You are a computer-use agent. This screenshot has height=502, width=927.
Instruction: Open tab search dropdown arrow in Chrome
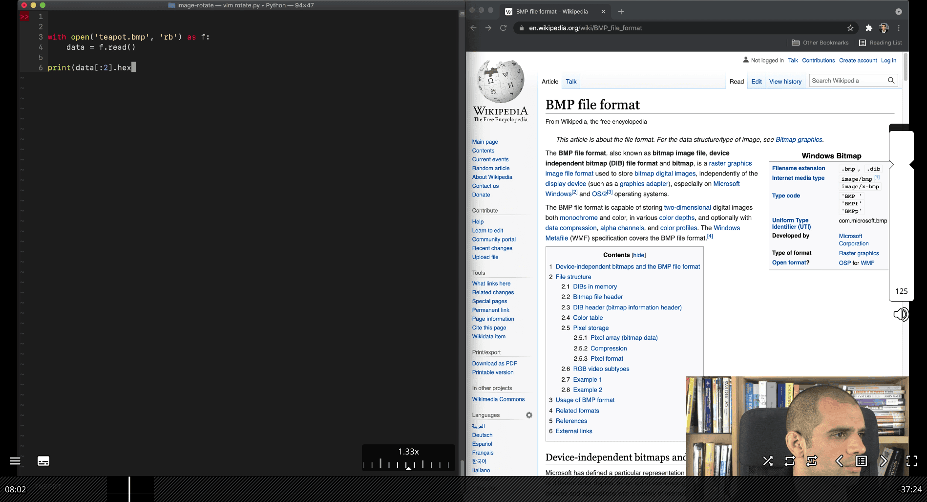tap(898, 11)
